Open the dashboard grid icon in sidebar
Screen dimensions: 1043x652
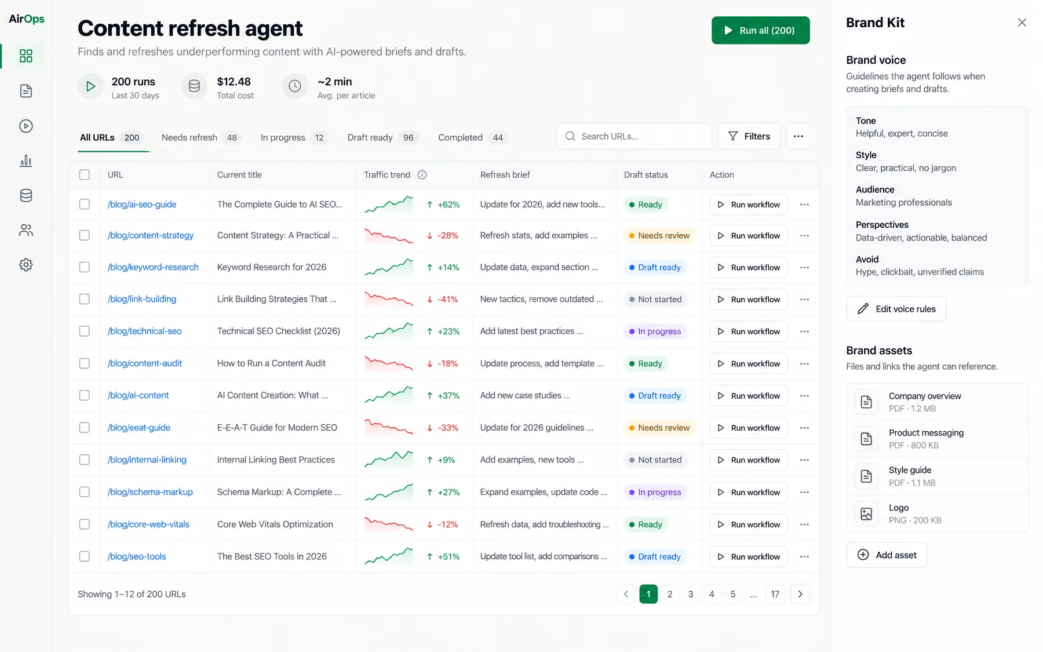(26, 56)
